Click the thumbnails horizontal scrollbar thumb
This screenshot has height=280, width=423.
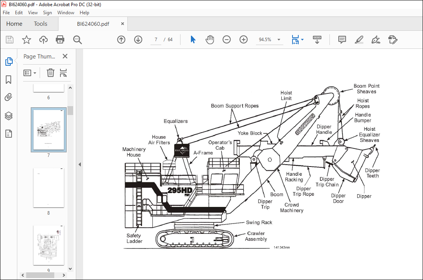40,275
